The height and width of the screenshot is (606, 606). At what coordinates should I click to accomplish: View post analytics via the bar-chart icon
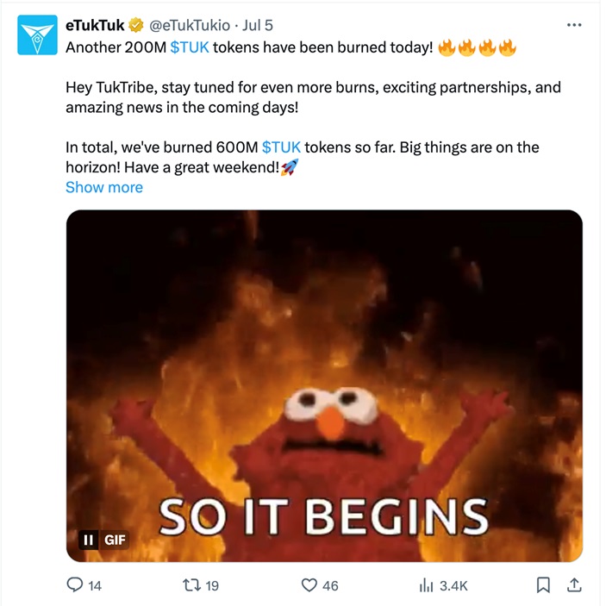point(426,585)
